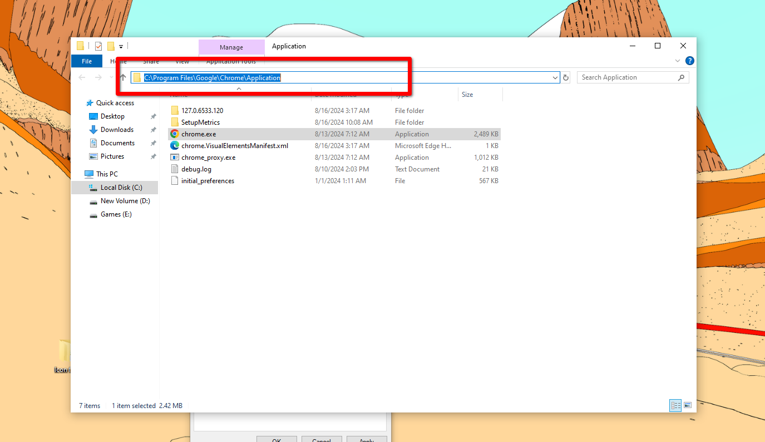Click the Microsoft Edge H... type cell

point(423,146)
